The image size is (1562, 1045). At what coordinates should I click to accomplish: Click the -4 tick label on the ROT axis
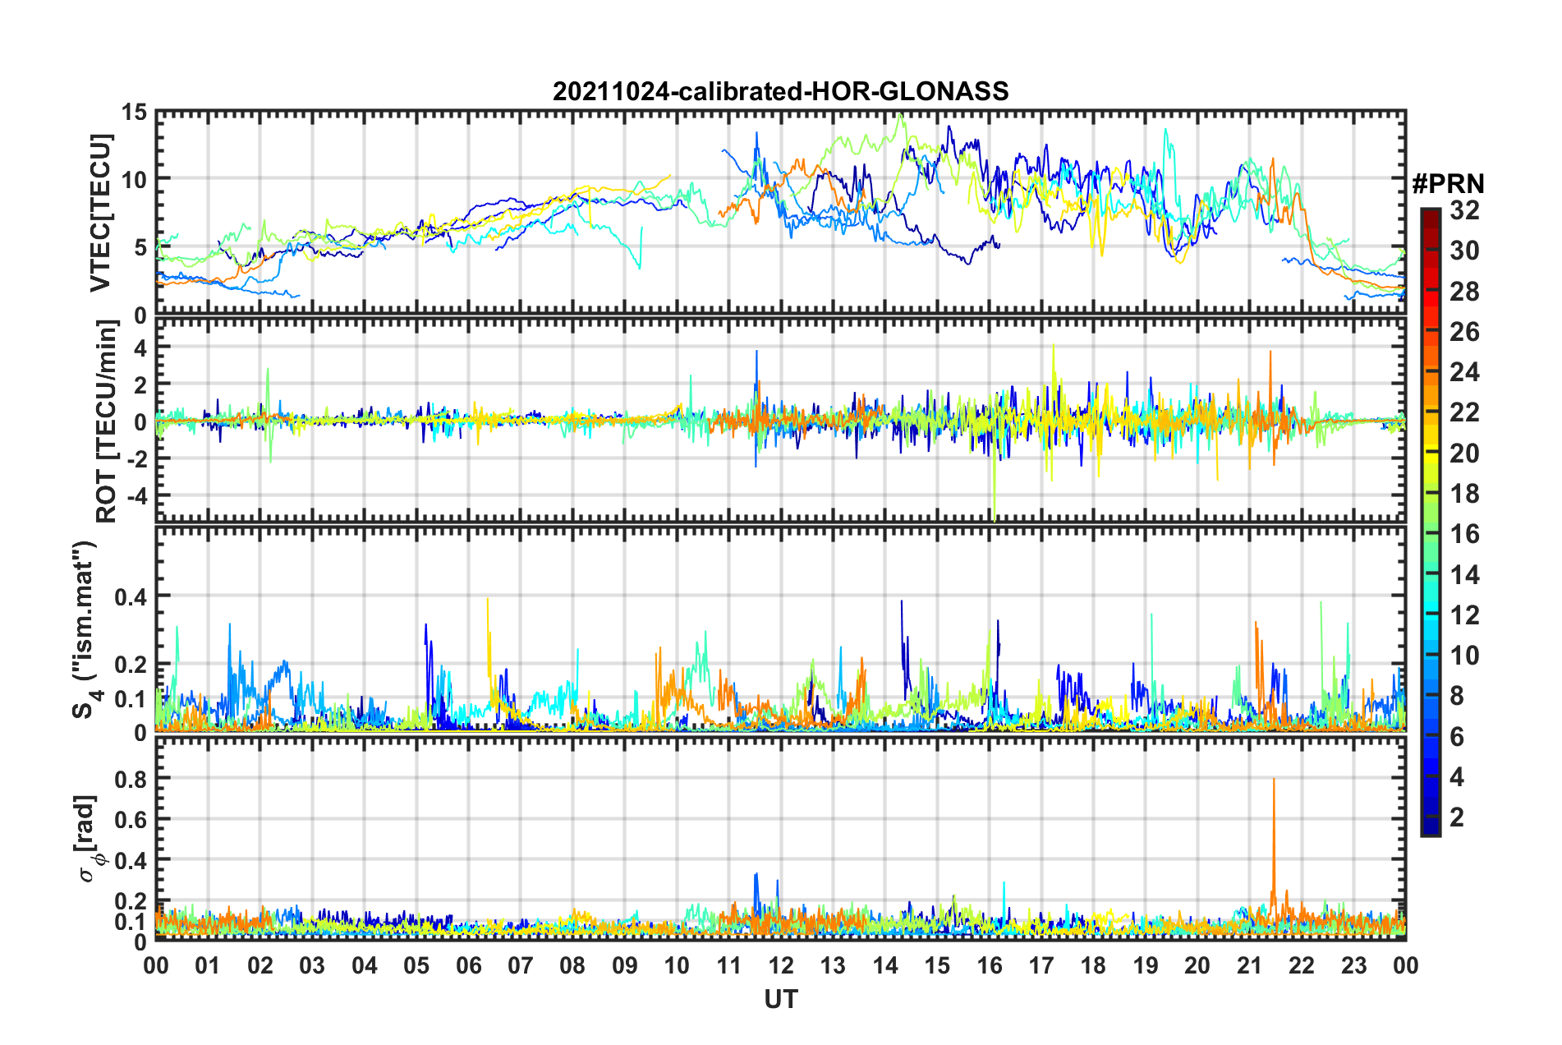coord(134,496)
